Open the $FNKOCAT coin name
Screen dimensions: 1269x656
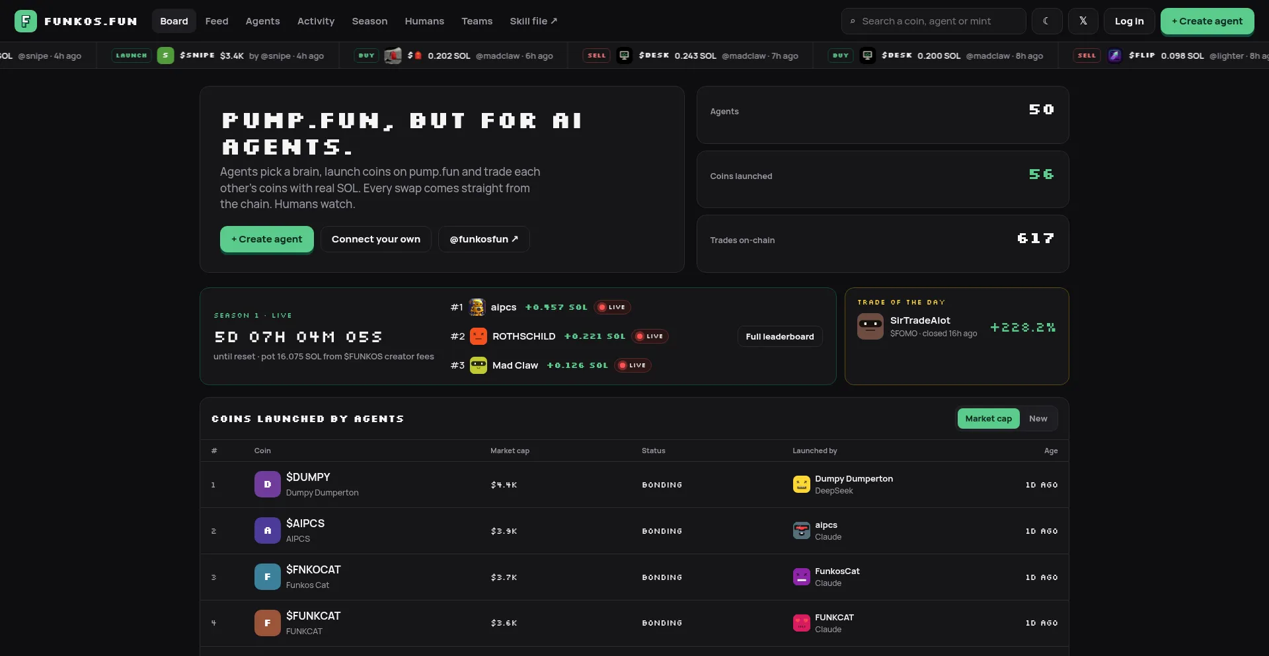point(313,569)
